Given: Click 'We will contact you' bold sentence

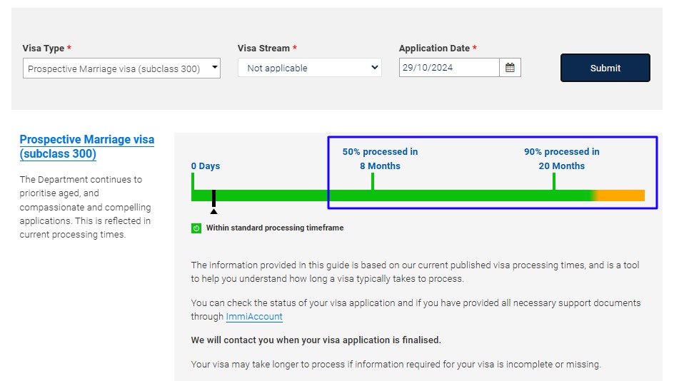Looking at the screenshot, I should pos(316,340).
